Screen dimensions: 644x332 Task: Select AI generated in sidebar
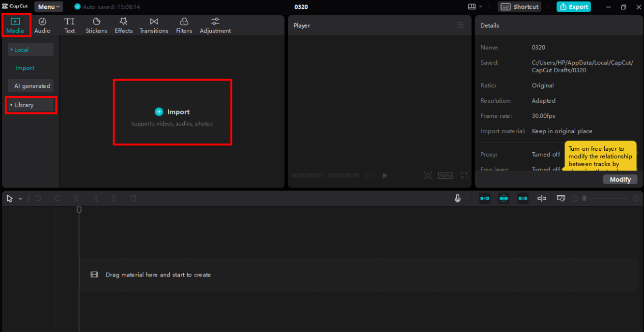click(30, 86)
